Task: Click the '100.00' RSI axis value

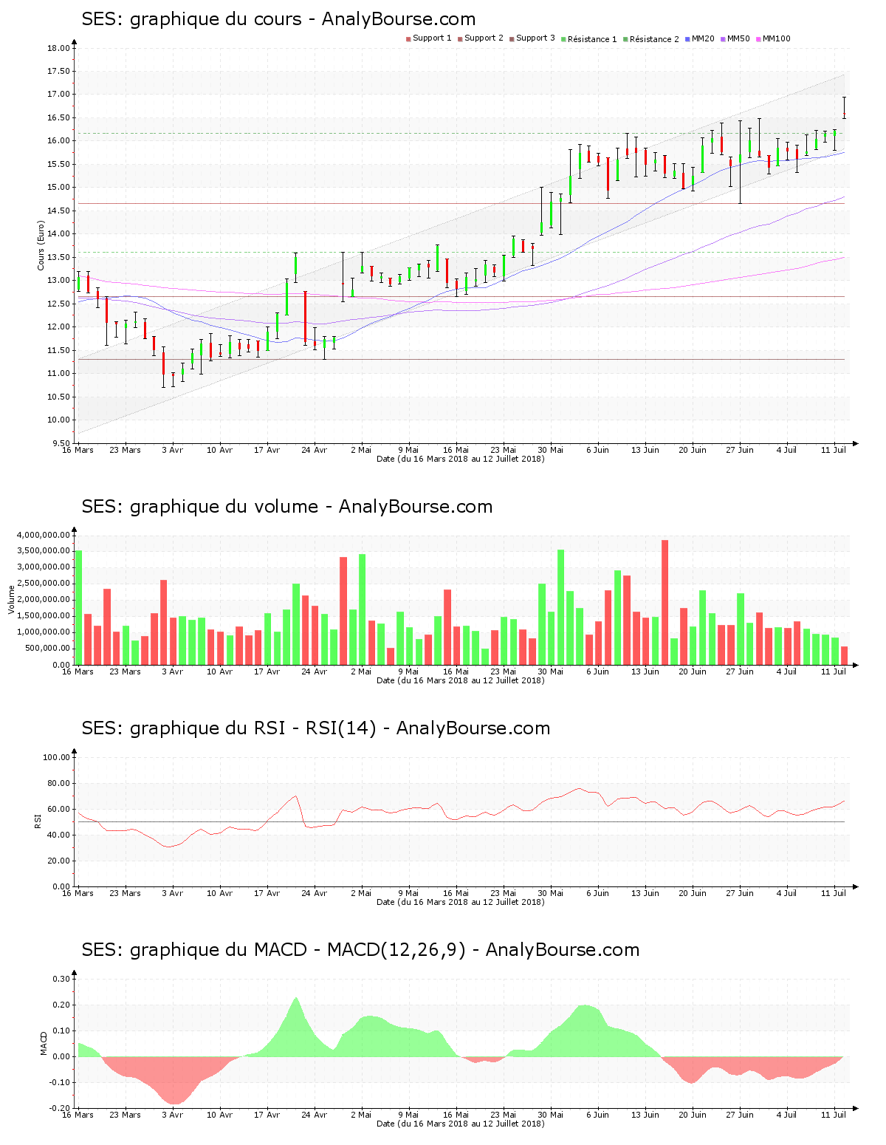Action: point(56,758)
